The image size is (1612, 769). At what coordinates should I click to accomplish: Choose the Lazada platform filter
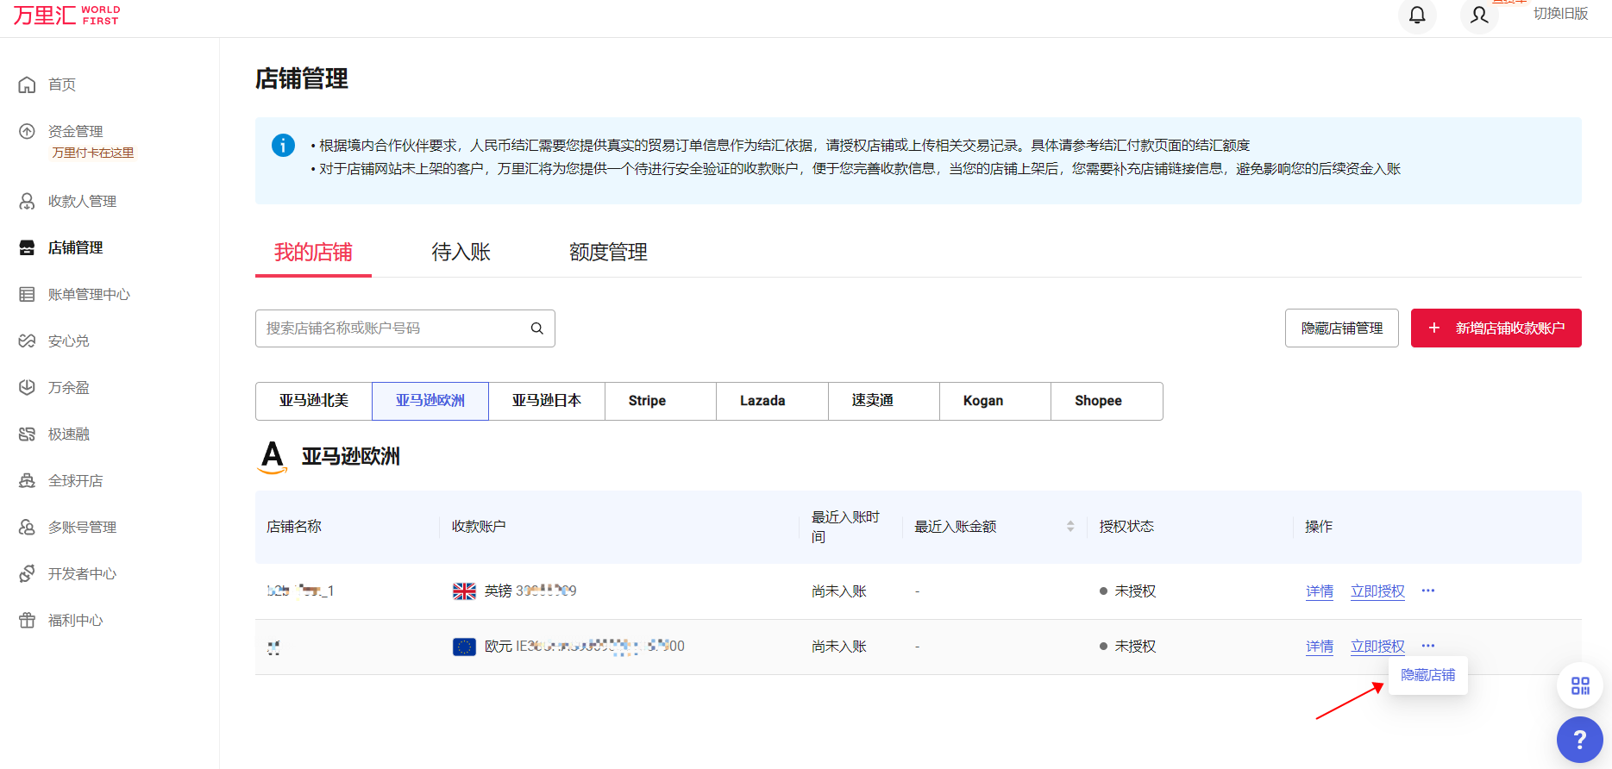click(762, 401)
